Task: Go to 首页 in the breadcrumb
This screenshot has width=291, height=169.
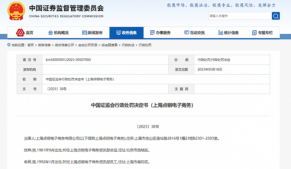Action: pos(31,45)
